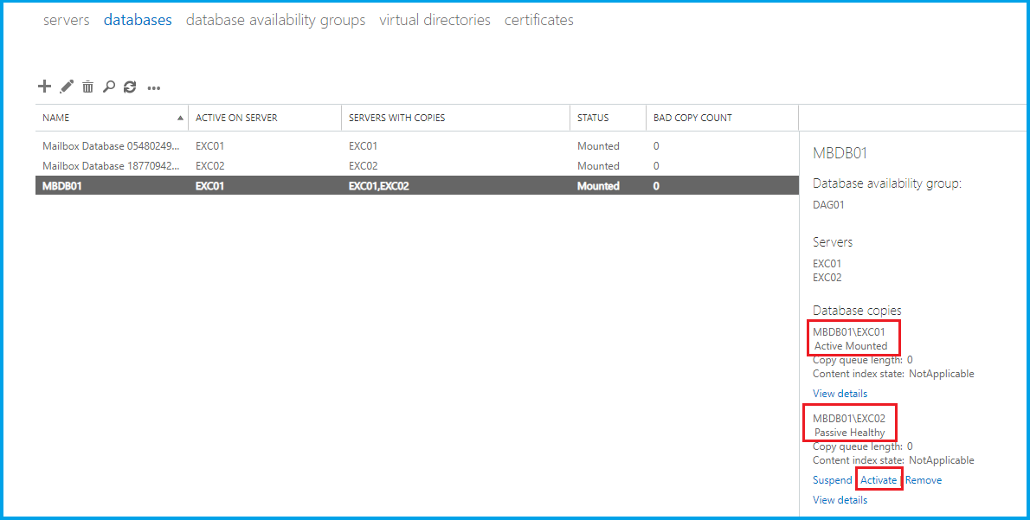Switch to the servers tab

pos(67,20)
